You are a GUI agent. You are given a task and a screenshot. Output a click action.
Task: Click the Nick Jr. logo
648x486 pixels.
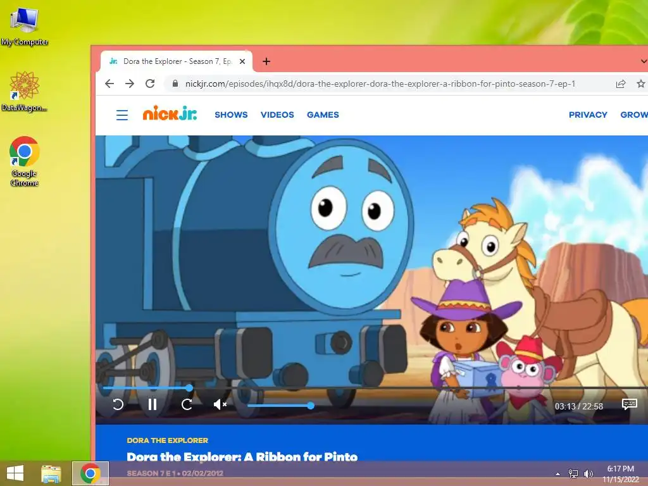tap(170, 113)
